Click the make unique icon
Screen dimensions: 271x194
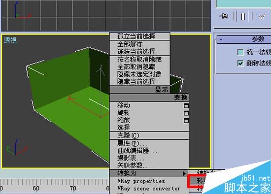pyautogui.click(x=262, y=16)
